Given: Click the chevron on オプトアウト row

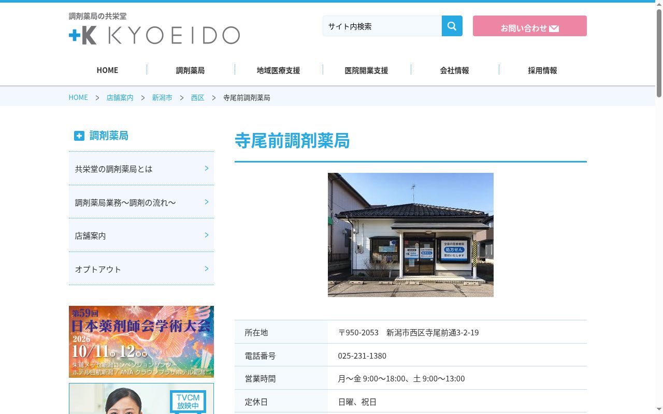Looking at the screenshot, I should pos(207,269).
